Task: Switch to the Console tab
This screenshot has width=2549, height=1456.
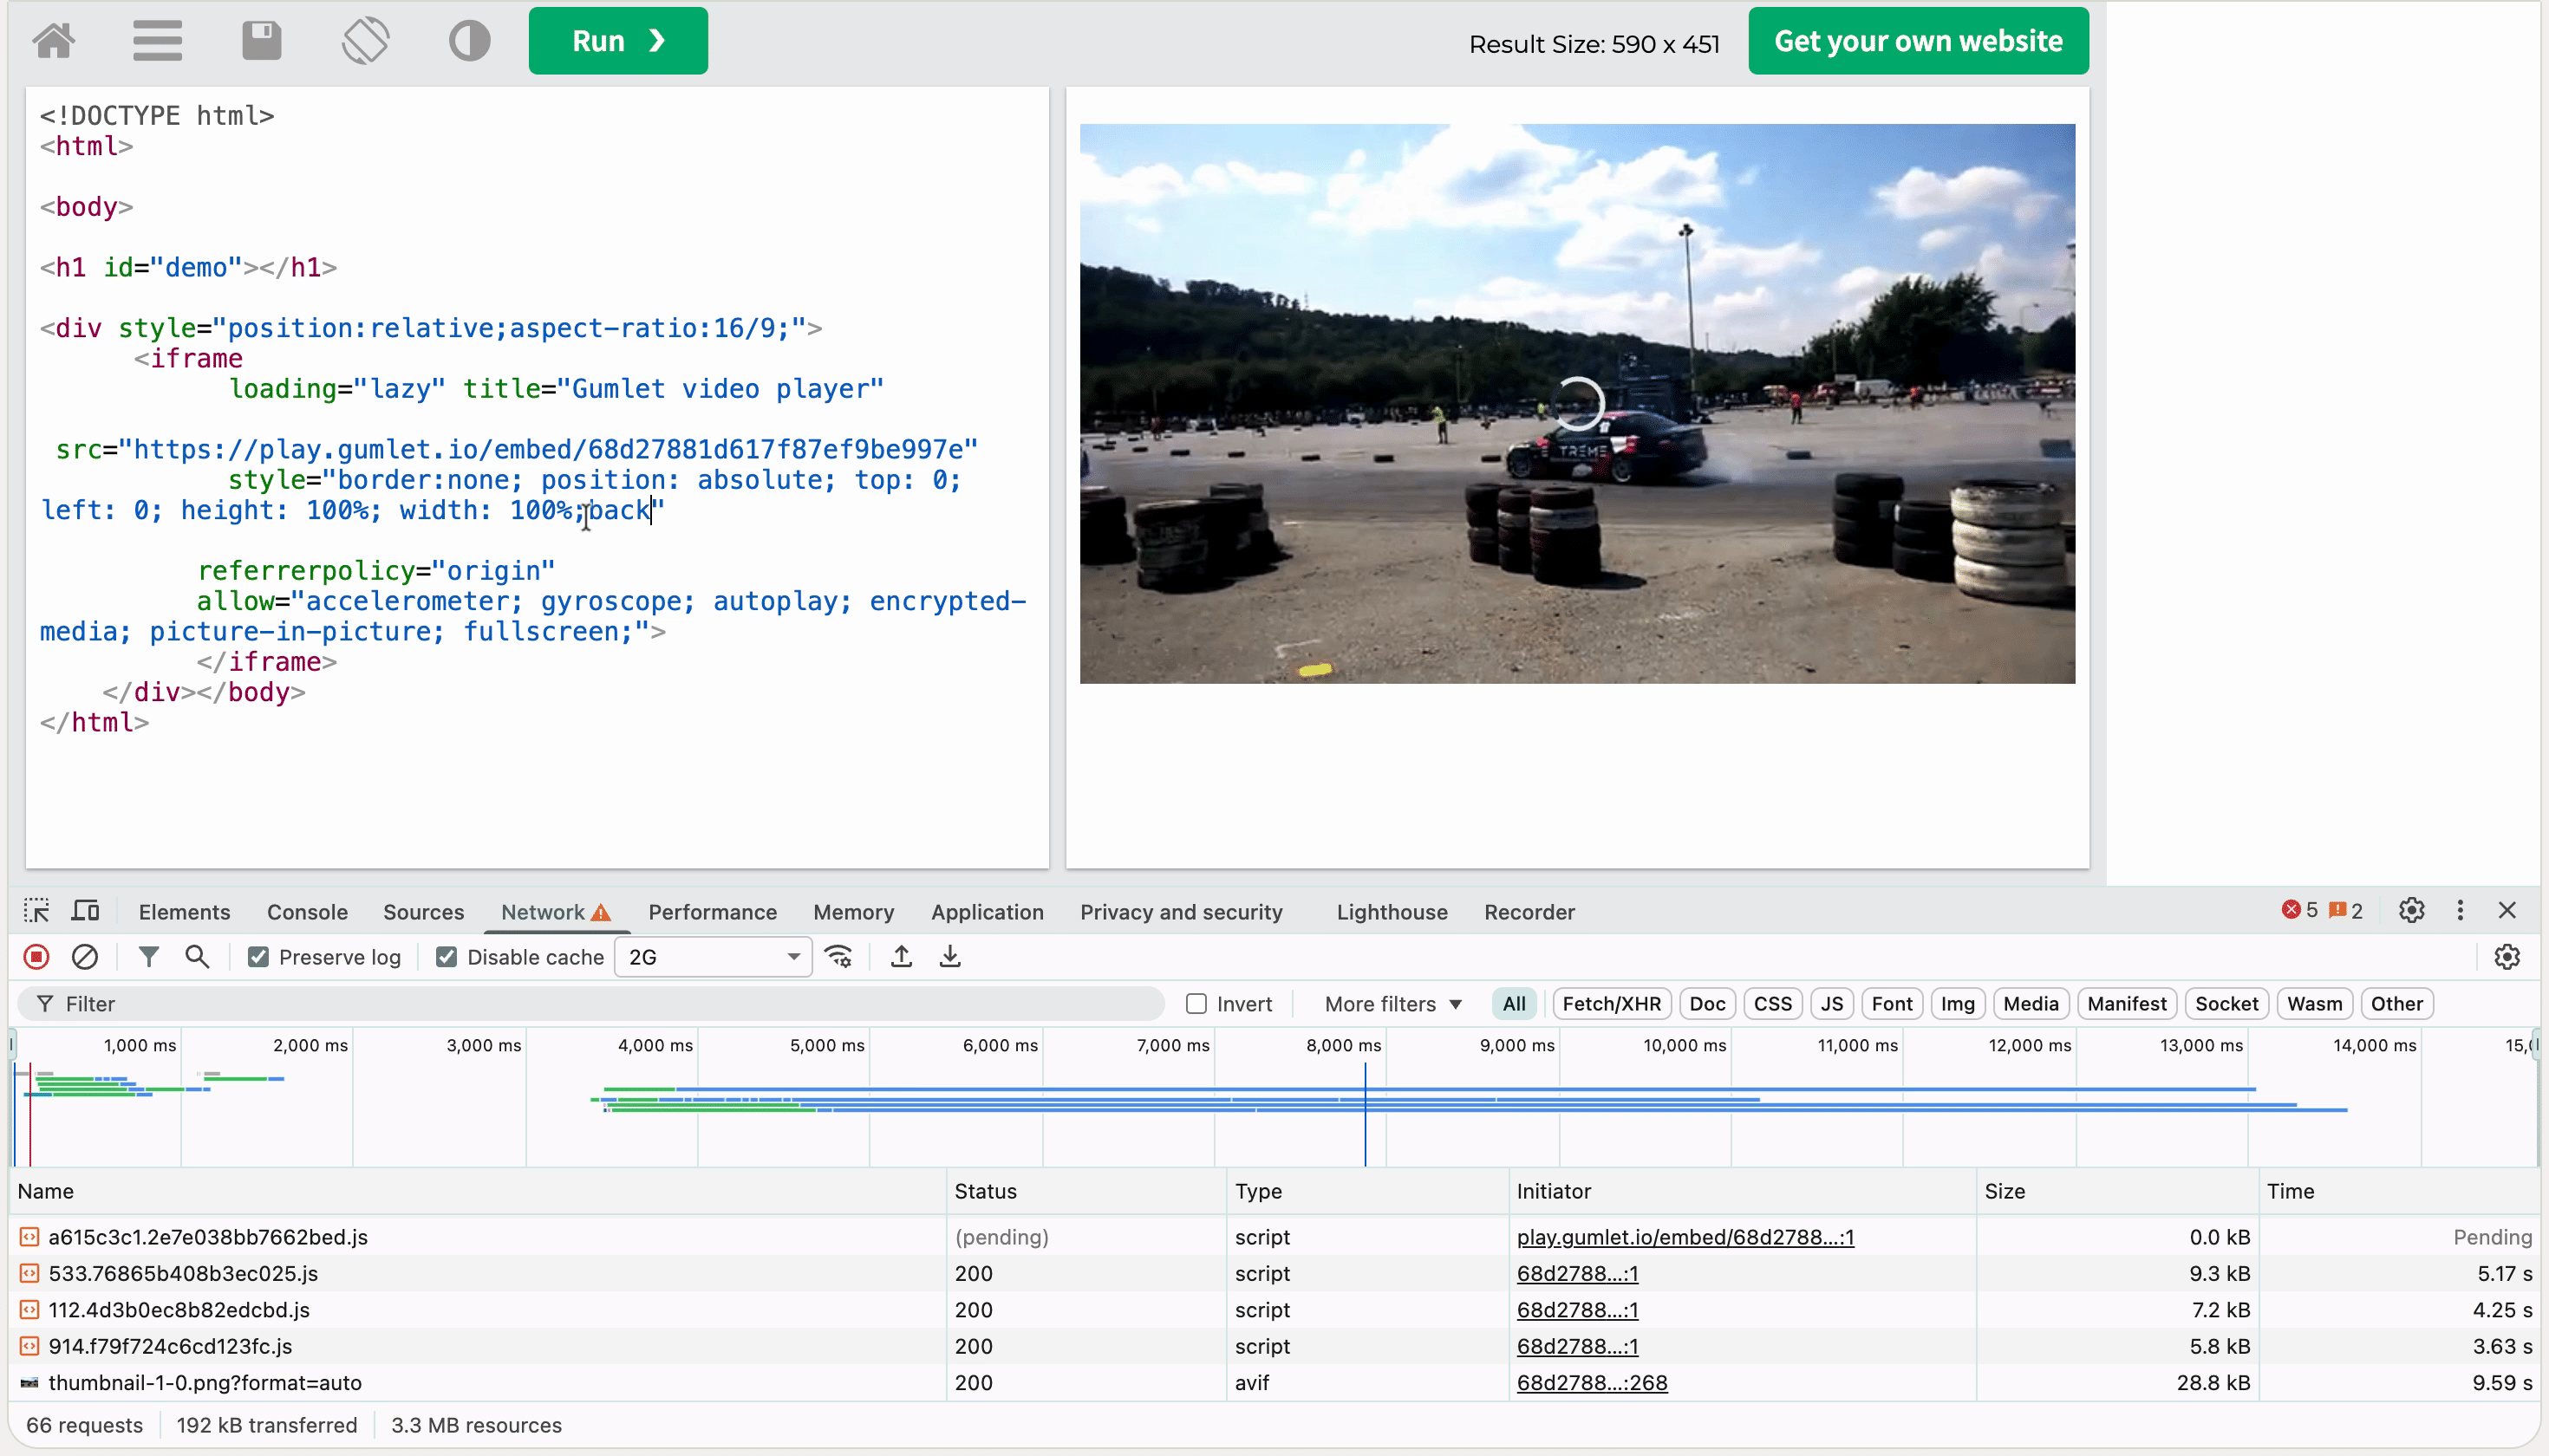Action: tap(307, 912)
